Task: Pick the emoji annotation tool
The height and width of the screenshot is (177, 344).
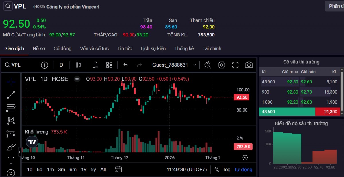Action: coord(11,172)
